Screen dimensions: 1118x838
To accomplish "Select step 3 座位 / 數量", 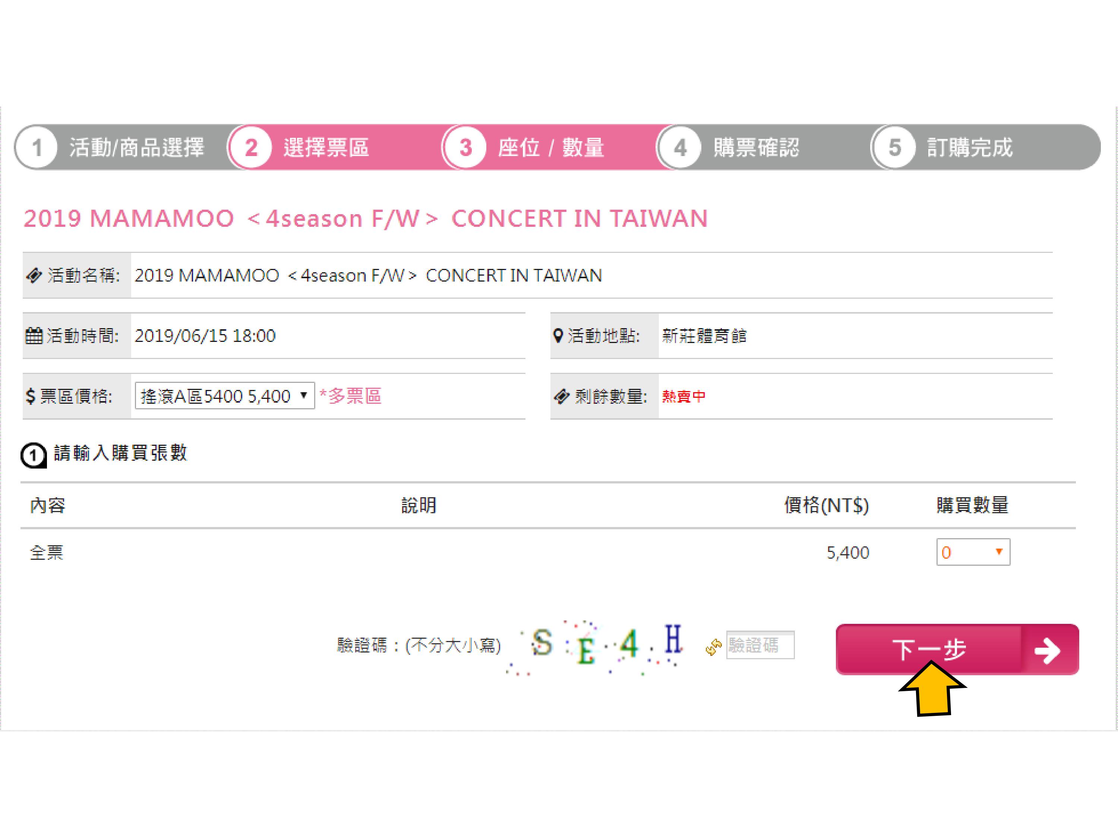I will point(549,147).
